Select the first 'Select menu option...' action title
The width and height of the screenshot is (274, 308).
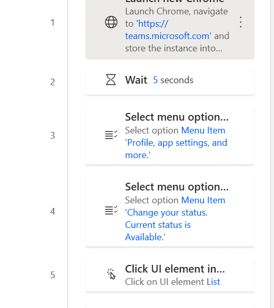pos(177,117)
